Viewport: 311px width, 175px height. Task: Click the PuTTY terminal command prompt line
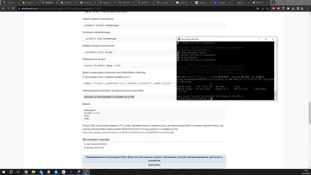coord(194,99)
